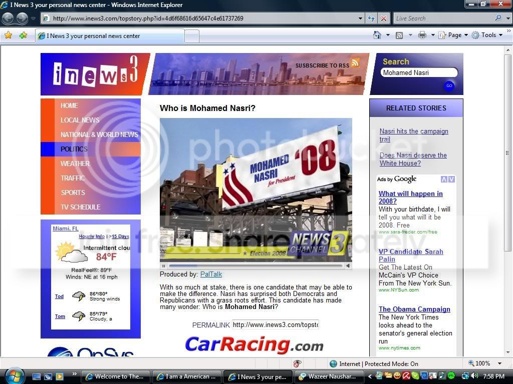The height and width of the screenshot is (384, 513).
Task: Expand the address bar history dropdown
Action: (360, 18)
